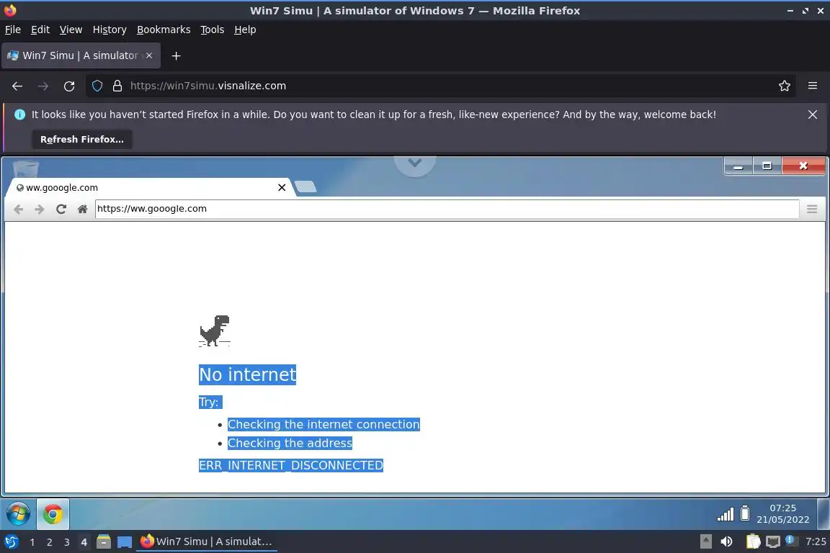Click the host eject tray icon
Screen dimensions: 830x553
[705, 541]
